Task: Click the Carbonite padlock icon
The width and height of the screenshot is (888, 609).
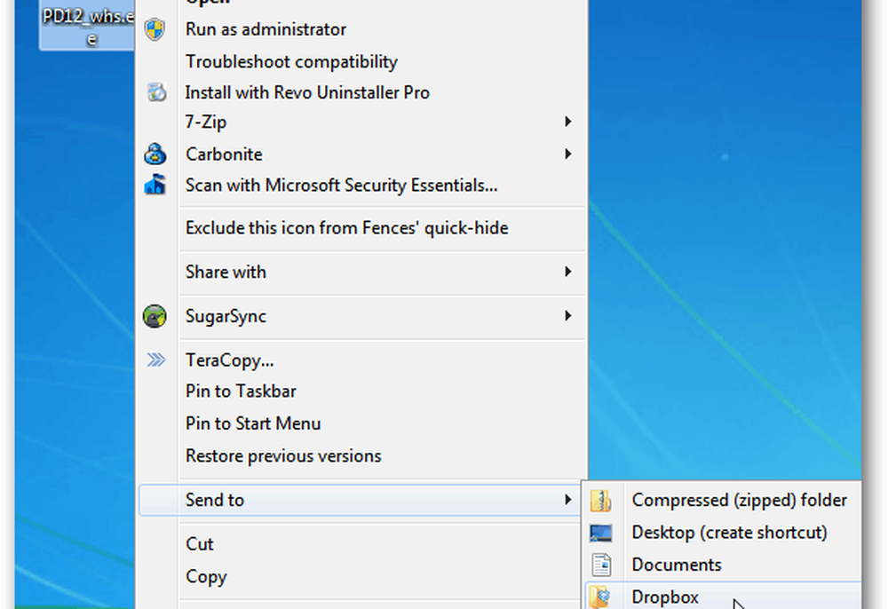Action: tap(155, 154)
